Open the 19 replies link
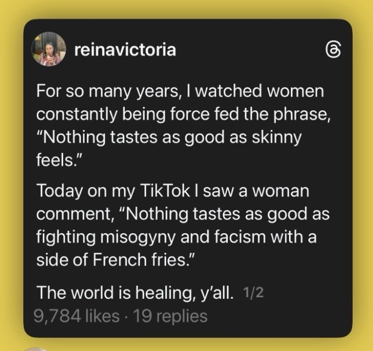Screen dimensions: 373x351 167,316
